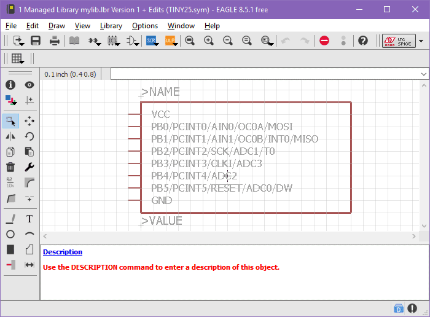This screenshot has width=430, height=317.
Task: Select the Circle drawing tool
Action: click(10, 234)
